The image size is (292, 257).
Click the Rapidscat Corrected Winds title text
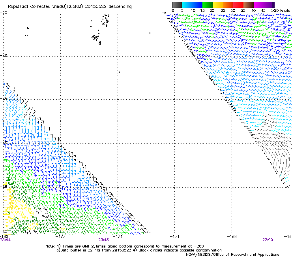click(70, 7)
